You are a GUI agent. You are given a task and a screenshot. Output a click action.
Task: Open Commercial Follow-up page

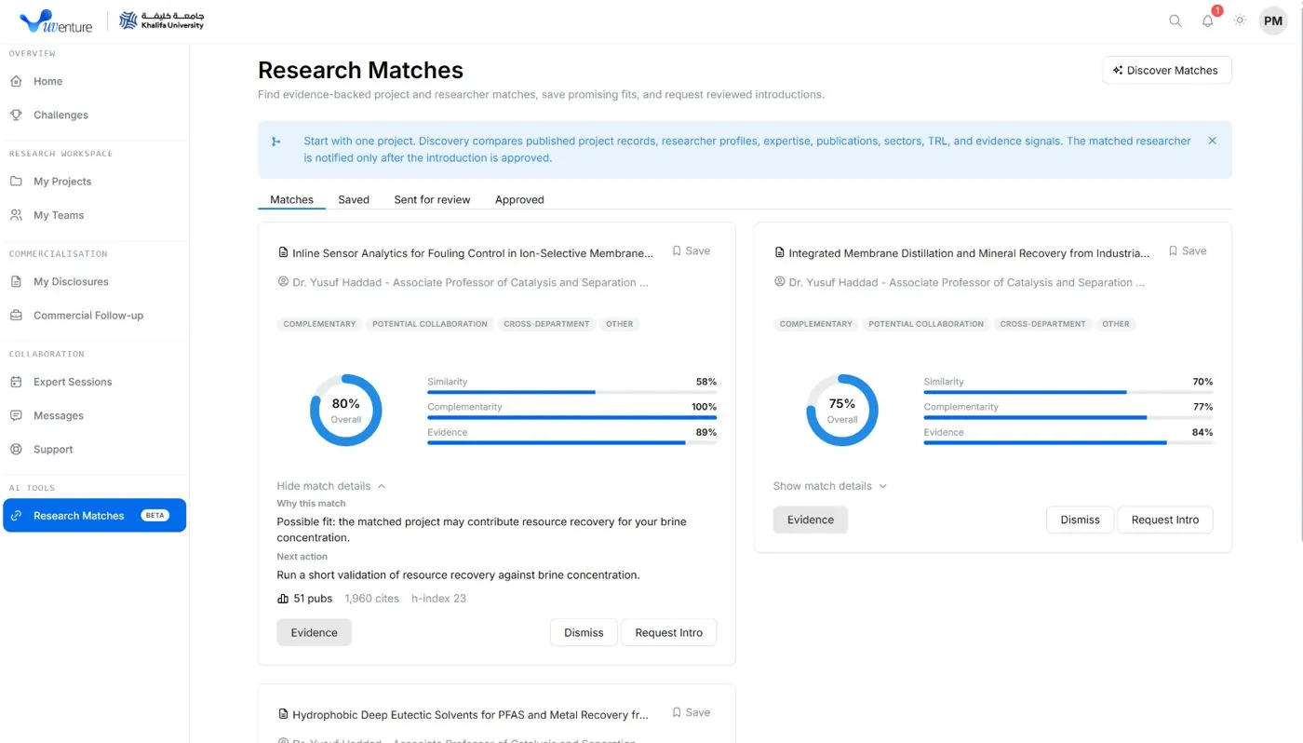pos(94,315)
